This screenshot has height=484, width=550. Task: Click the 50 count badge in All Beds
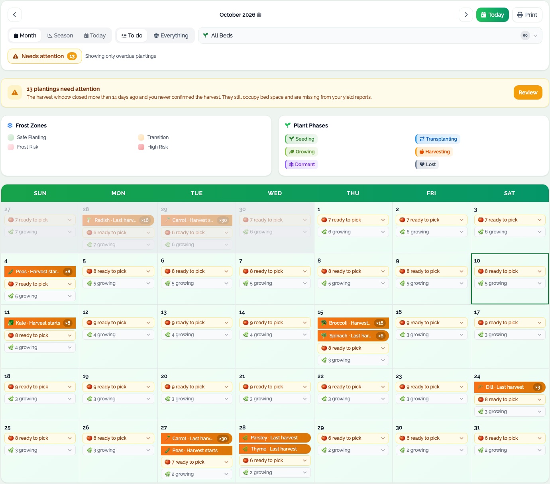click(x=525, y=35)
